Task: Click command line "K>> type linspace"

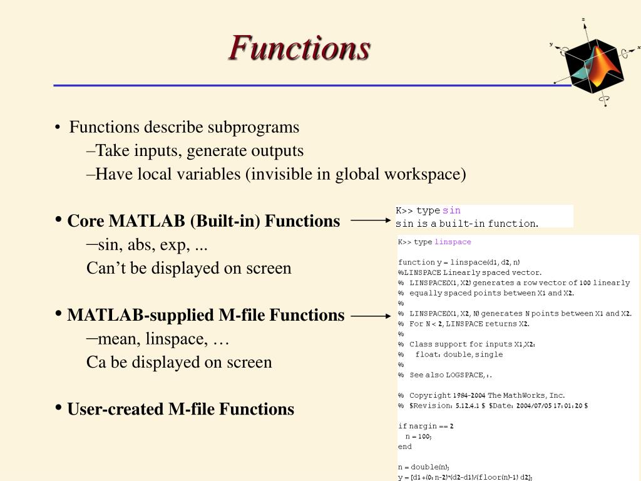Action: tap(434, 242)
